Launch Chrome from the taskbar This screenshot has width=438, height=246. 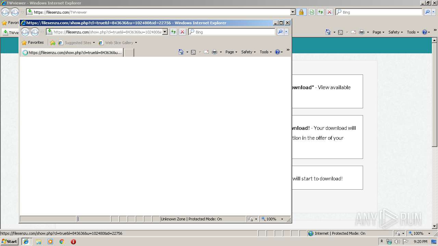[62, 242]
